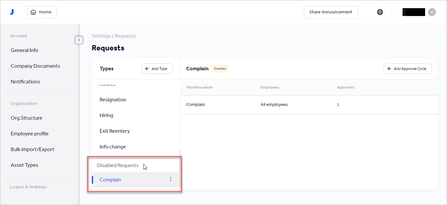
Task: Expand the Organization section header
Action: coord(24,103)
